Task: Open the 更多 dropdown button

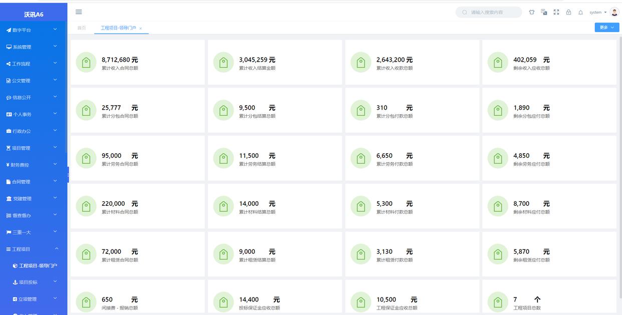Action: pos(606,28)
